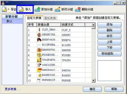Select emoticon thumbnail in row 1 CLIP_IMAG

[x=39, y=30]
